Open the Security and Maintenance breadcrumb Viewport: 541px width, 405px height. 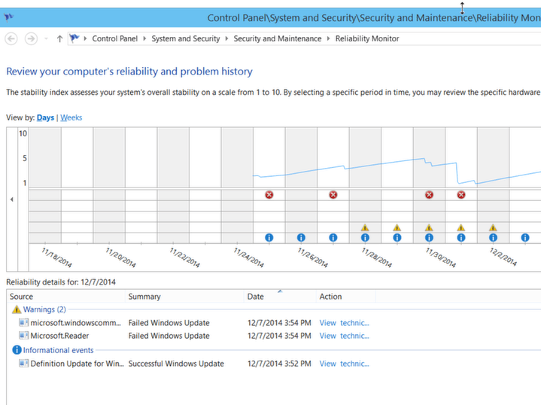coord(277,38)
